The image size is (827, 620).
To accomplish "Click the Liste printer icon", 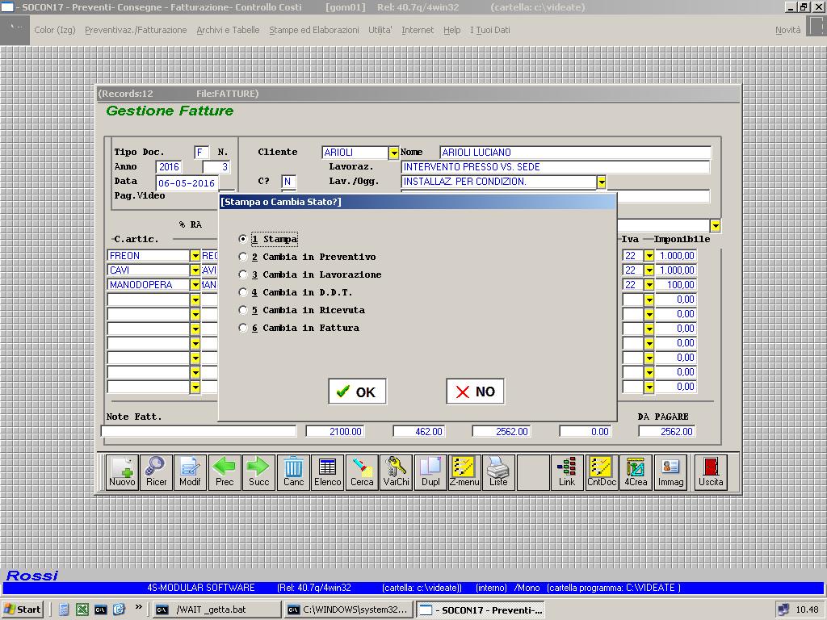I will [498, 471].
